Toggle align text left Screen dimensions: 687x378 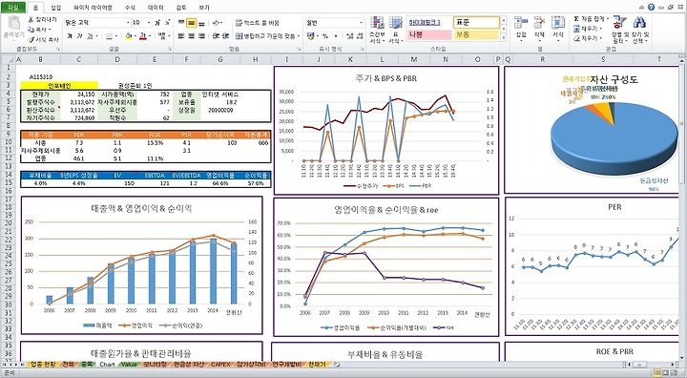[181, 36]
